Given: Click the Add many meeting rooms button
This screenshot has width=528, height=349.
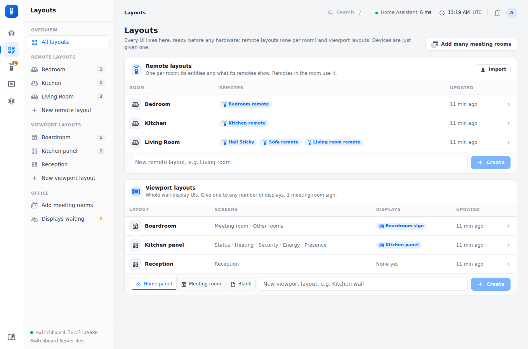Looking at the screenshot, I should click(471, 44).
